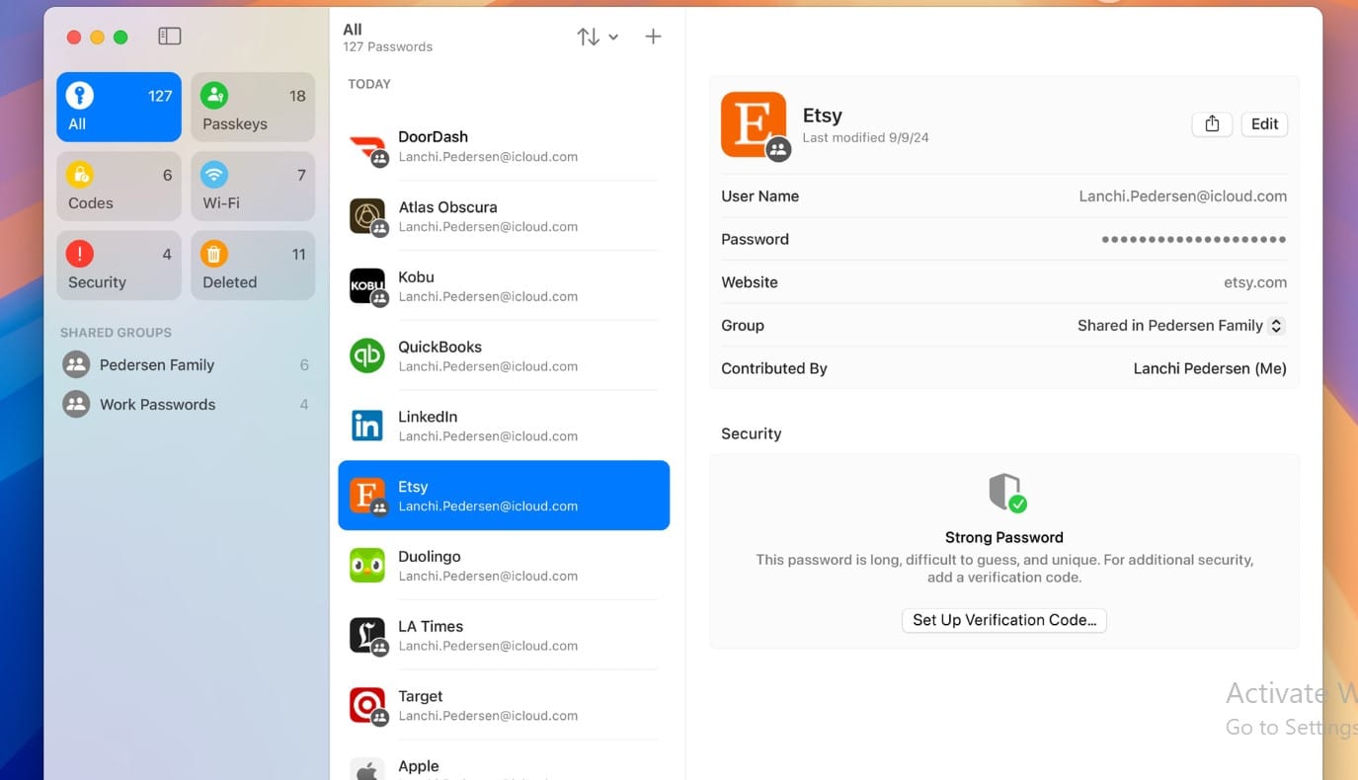Viewport: 1358px width, 780px height.
Task: Click the Wi-Fi signal icon
Action: [214, 175]
